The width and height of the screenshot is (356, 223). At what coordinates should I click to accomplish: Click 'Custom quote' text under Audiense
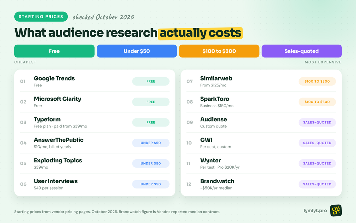tap(213, 126)
